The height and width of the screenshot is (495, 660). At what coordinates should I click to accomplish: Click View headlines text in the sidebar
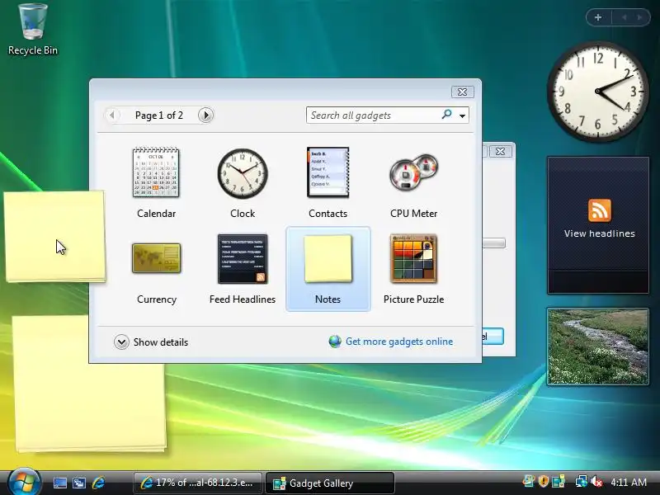click(600, 233)
